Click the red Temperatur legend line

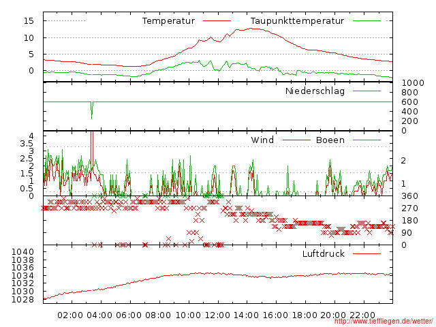(217, 21)
